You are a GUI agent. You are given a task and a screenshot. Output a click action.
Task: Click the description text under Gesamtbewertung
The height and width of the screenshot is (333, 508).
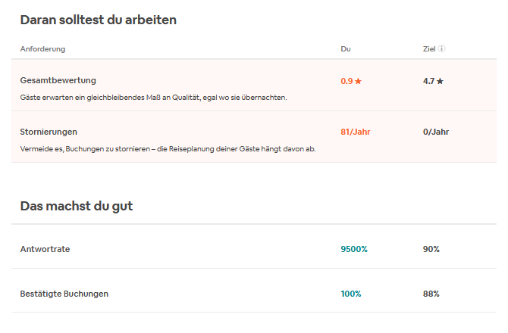pos(153,98)
